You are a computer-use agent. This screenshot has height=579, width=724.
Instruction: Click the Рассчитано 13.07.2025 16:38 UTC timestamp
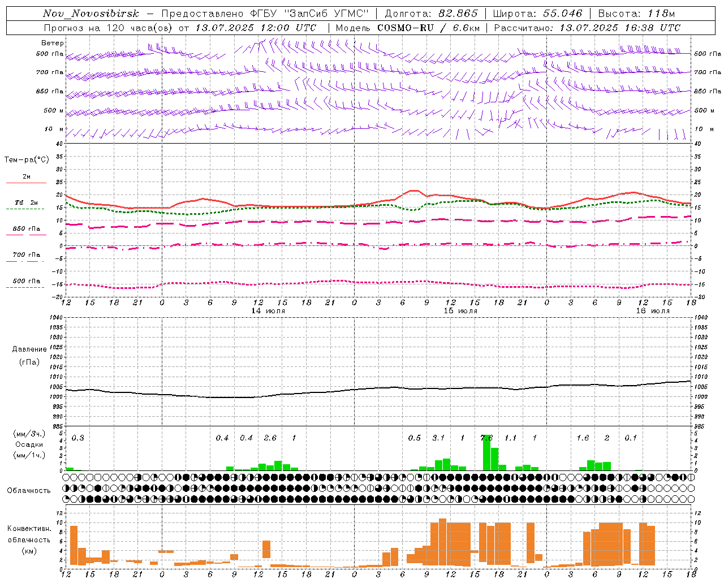[587, 28]
